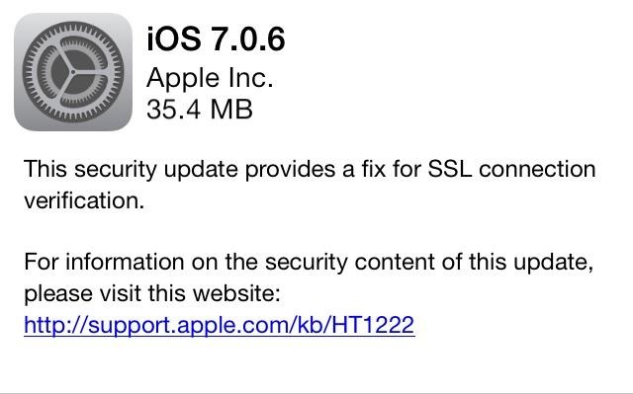Click the word 'connection' in description
Viewport: 633px width, 394px height.
[537, 169]
